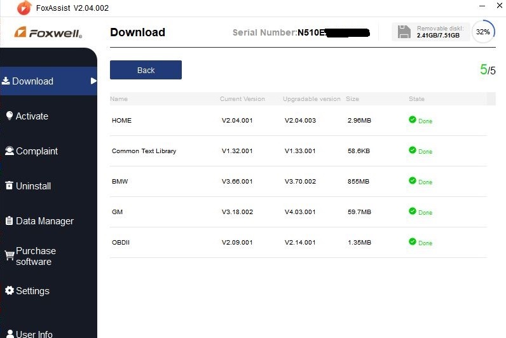This screenshot has width=506, height=338.
Task: Click the Complaint headset icon
Action: [x=10, y=151]
